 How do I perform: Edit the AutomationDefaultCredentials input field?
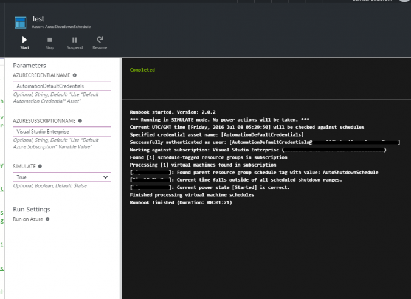click(x=62, y=86)
